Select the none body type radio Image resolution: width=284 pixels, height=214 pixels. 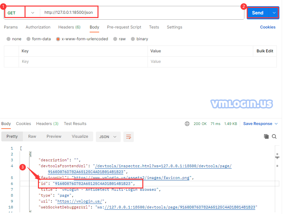9,39
